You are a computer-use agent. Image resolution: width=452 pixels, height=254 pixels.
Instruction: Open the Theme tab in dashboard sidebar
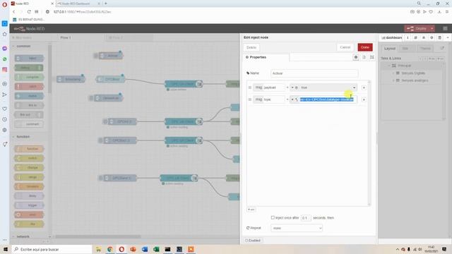pyautogui.click(x=425, y=49)
